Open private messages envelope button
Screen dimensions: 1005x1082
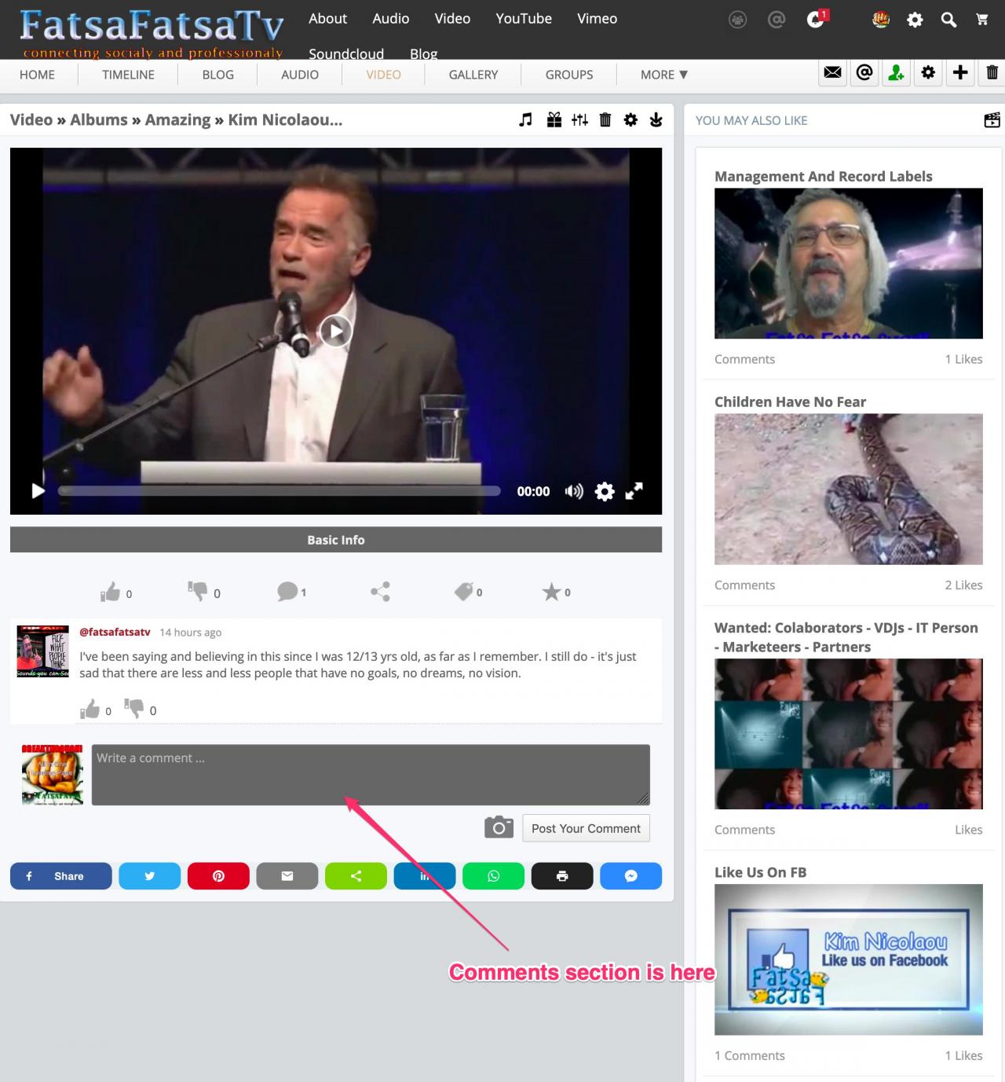(832, 73)
